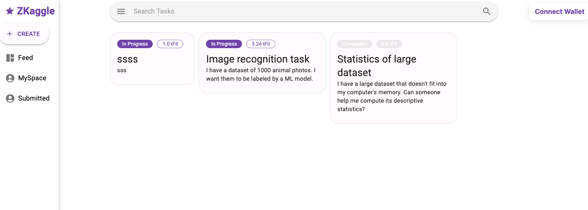The width and height of the screenshot is (588, 210).
Task: Focus the Search Tasks input field
Action: click(x=305, y=11)
